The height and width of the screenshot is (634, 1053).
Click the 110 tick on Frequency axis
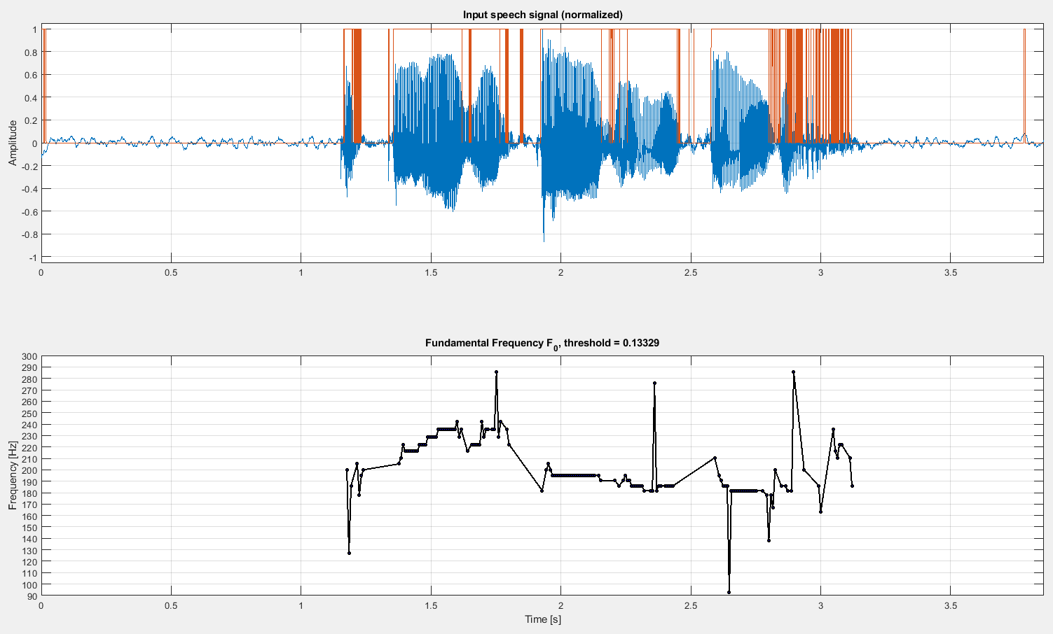click(30, 573)
